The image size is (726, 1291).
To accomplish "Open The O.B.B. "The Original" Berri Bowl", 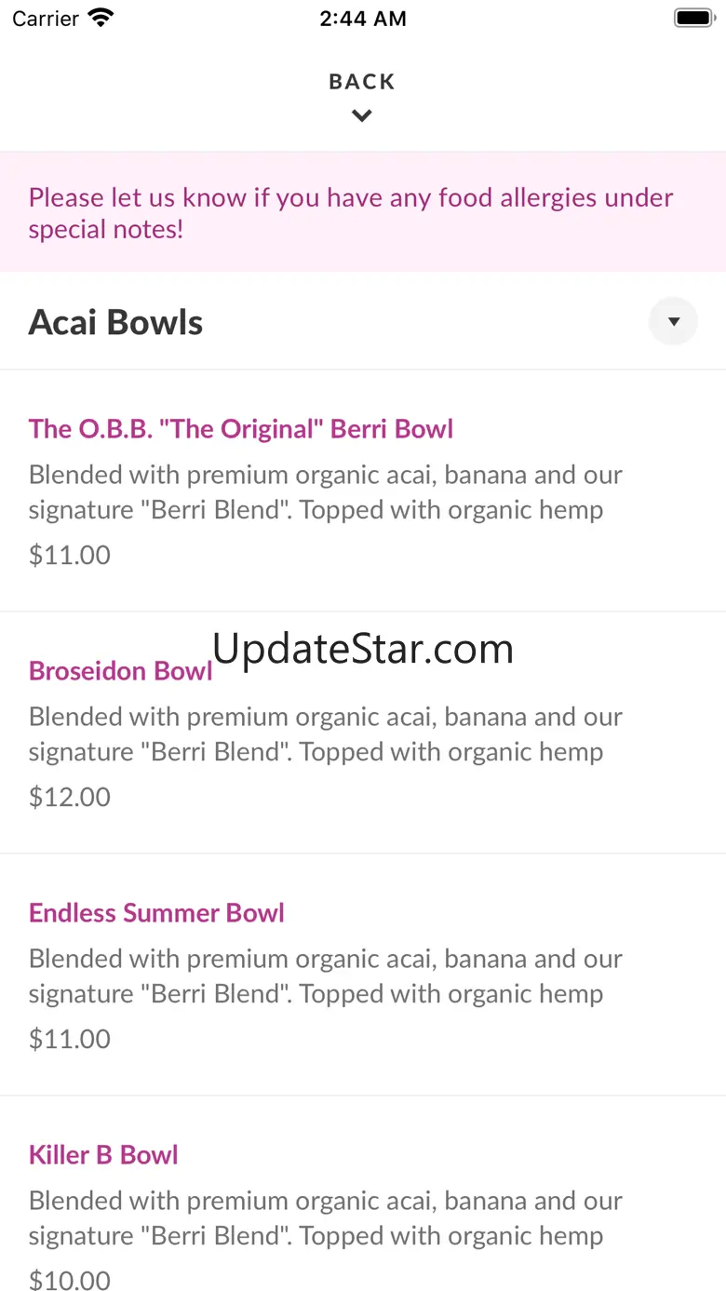I will (x=241, y=429).
